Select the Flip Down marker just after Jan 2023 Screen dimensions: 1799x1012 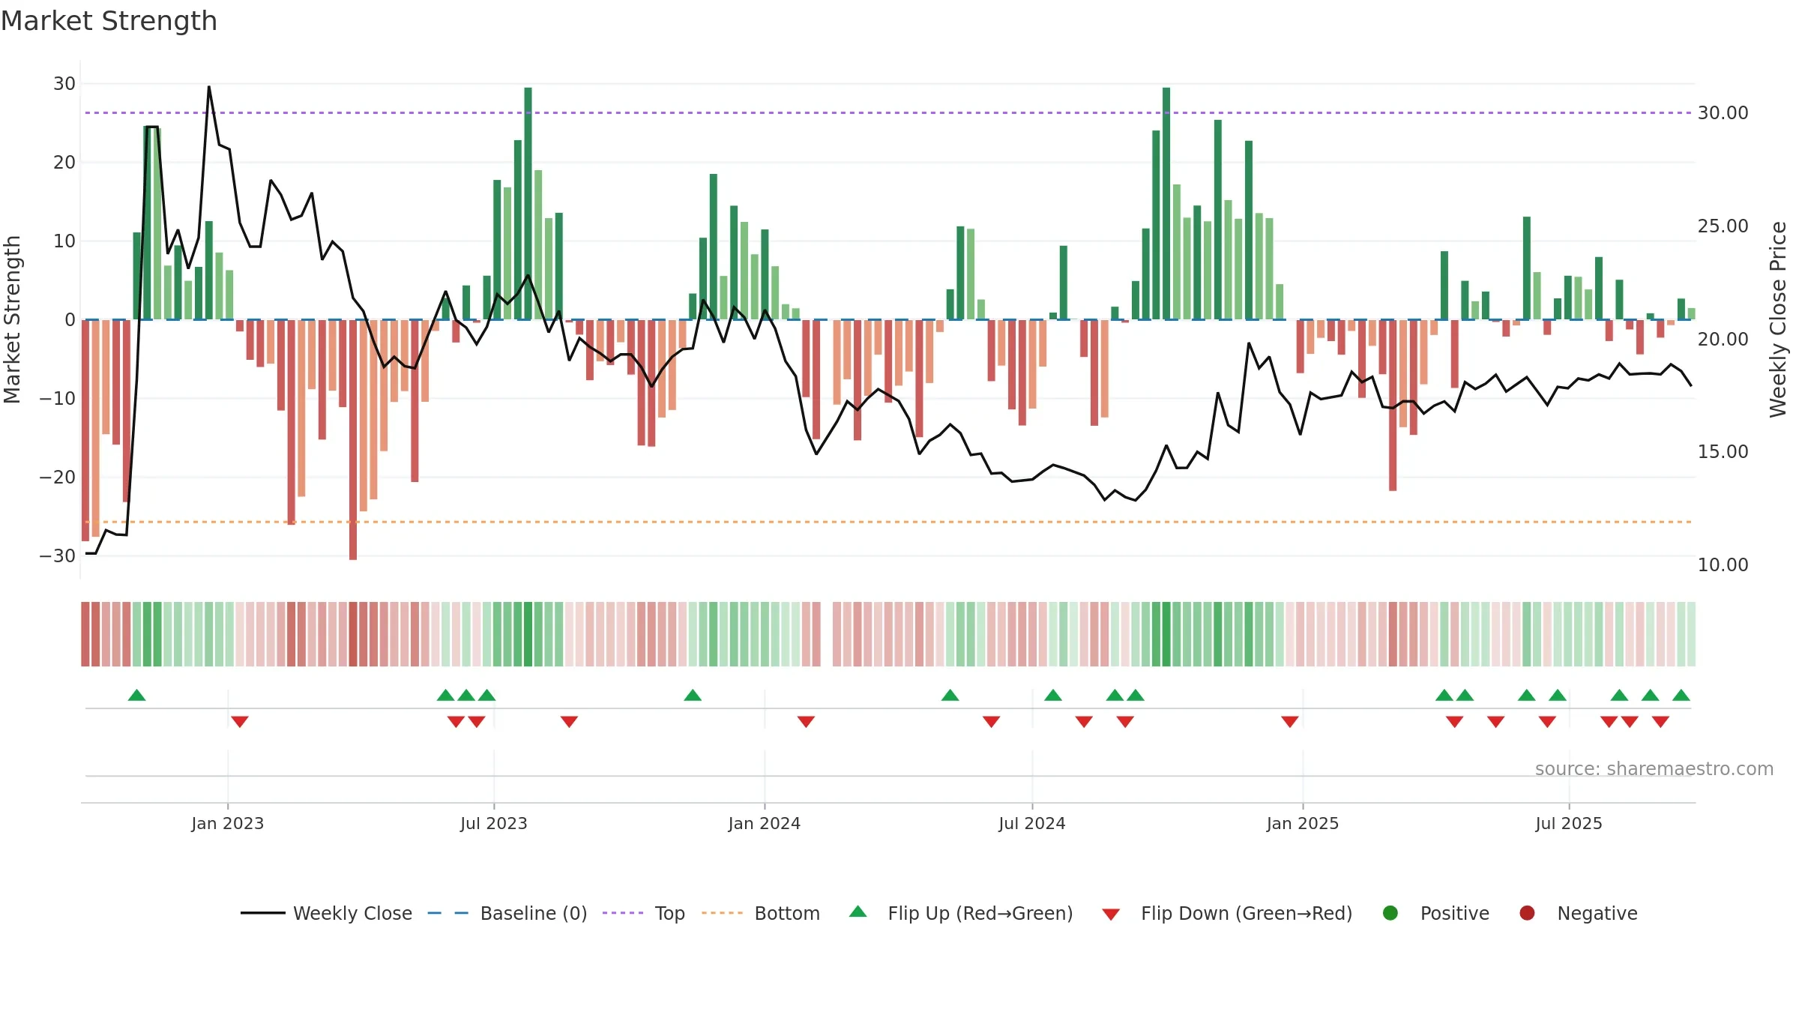coord(240,722)
